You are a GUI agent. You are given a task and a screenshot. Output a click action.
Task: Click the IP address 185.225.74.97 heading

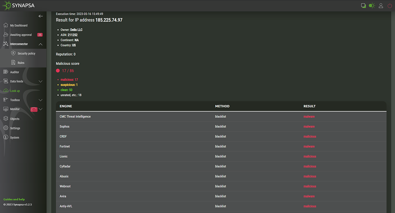[x=109, y=20]
